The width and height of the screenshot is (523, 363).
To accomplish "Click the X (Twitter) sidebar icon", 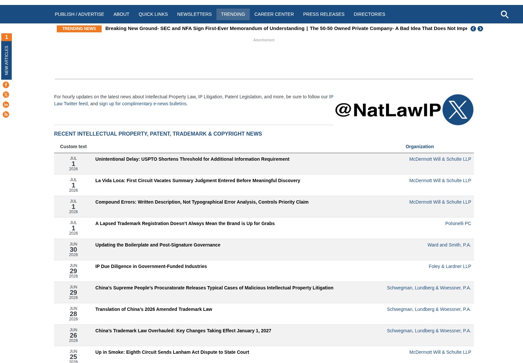I will point(6,95).
